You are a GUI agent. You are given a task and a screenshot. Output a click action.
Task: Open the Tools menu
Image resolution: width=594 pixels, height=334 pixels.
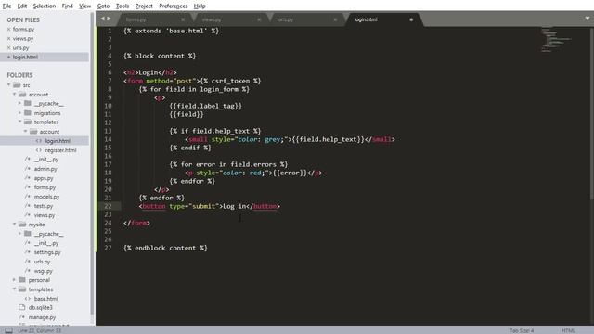(123, 6)
